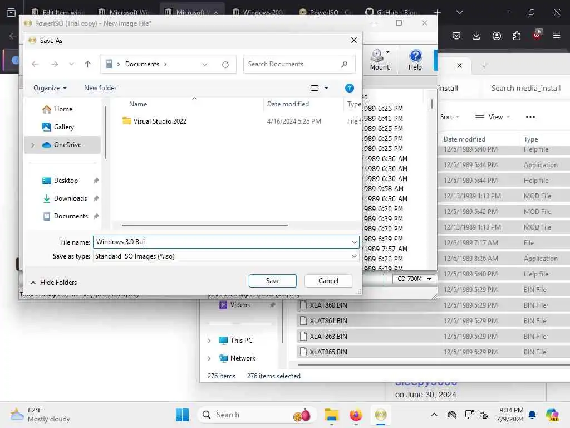Click the Save button in Save As dialog
The image size is (570, 428).
272,281
